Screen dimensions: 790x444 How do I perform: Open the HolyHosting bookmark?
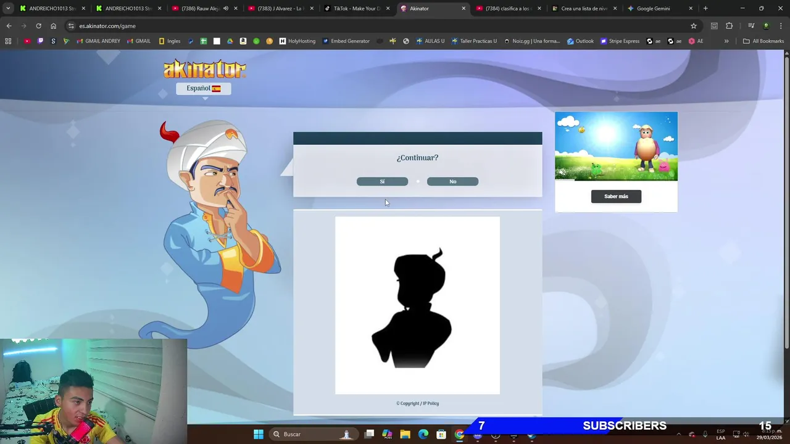point(297,41)
